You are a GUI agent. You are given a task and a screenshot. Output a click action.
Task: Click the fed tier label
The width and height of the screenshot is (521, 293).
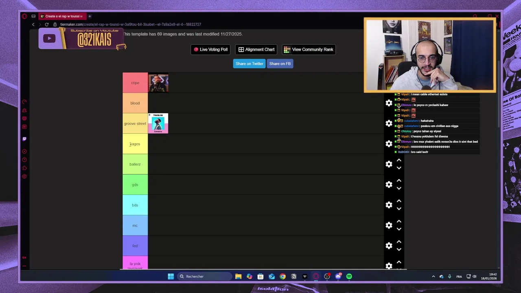click(x=135, y=245)
